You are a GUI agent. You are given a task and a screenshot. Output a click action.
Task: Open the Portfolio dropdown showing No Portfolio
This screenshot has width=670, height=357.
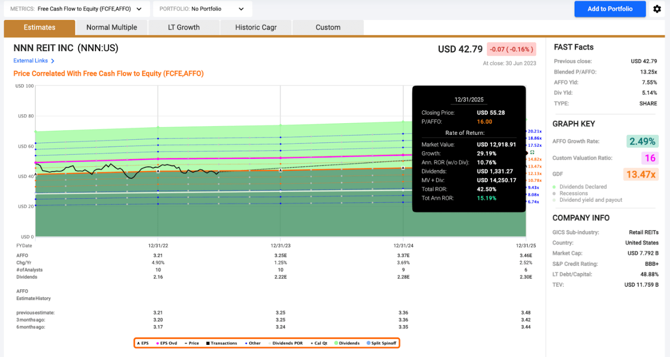(x=202, y=9)
